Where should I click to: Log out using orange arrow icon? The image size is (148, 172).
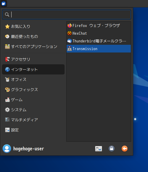tap(125, 149)
